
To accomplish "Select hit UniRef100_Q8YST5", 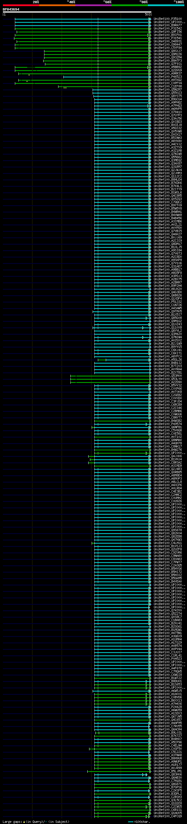I will [168, 96].
